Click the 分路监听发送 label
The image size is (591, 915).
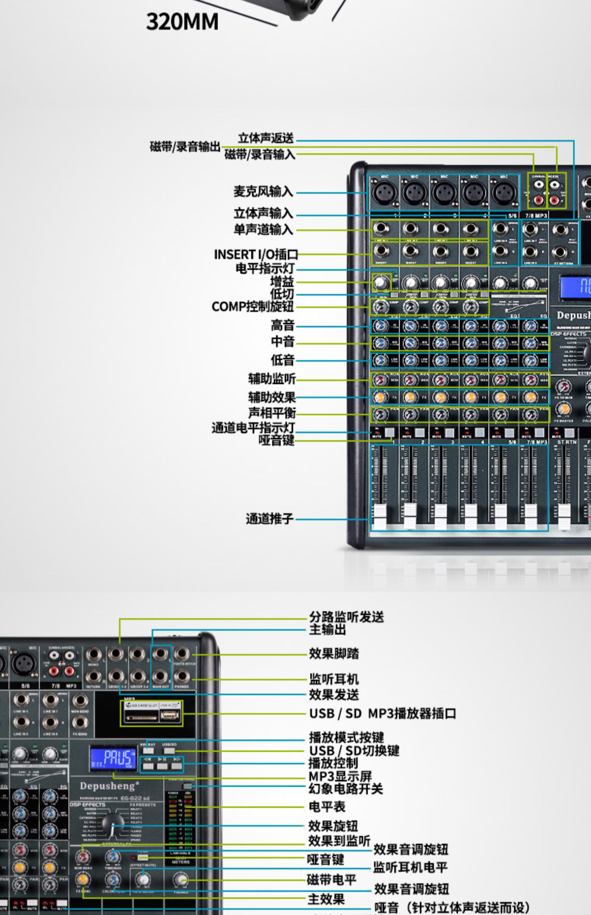(346, 617)
